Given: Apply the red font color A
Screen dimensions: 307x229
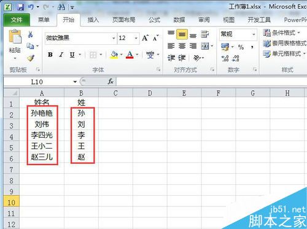Looking at the screenshot, I should (x=130, y=55).
